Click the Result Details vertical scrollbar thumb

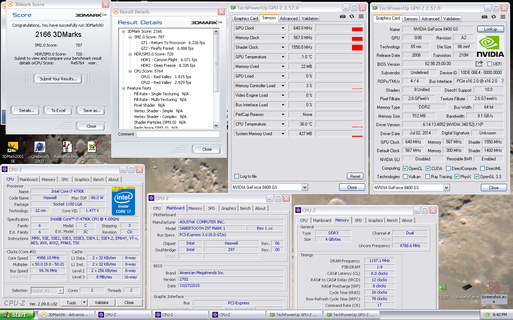[216, 63]
